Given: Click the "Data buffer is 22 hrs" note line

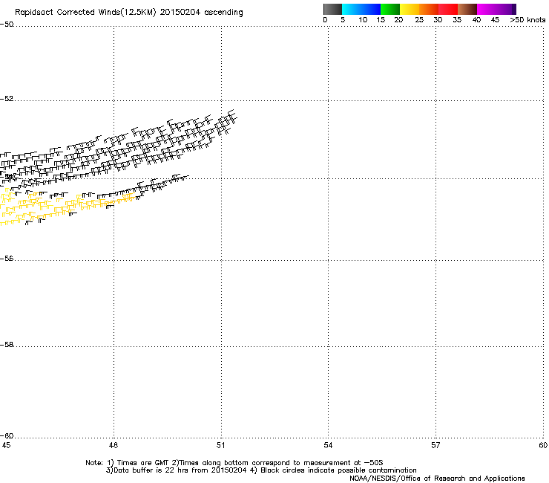Looking at the screenshot, I should click(x=261, y=470).
